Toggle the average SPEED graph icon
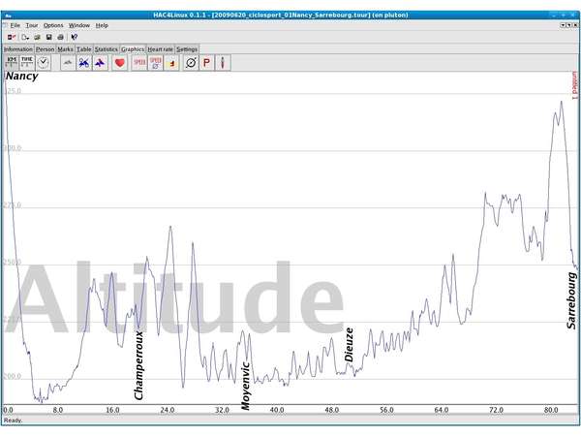This screenshot has height=436, width=581. coord(156,62)
